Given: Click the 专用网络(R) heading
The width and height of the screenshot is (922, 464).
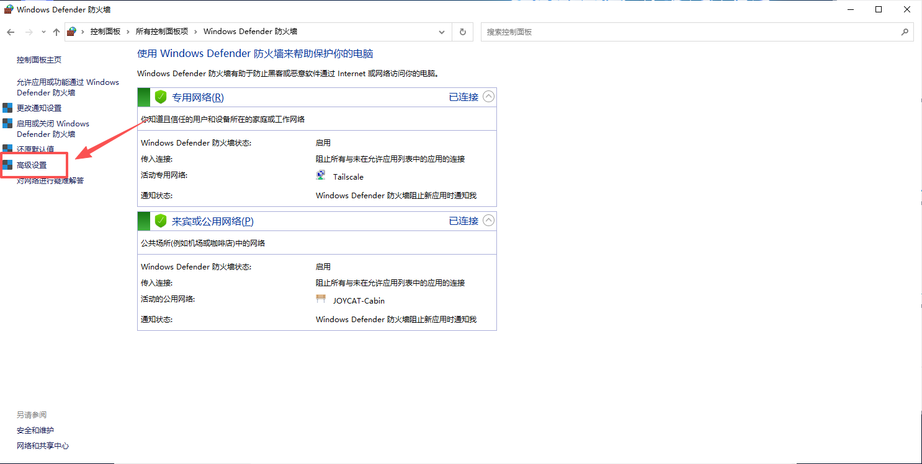Looking at the screenshot, I should (198, 97).
